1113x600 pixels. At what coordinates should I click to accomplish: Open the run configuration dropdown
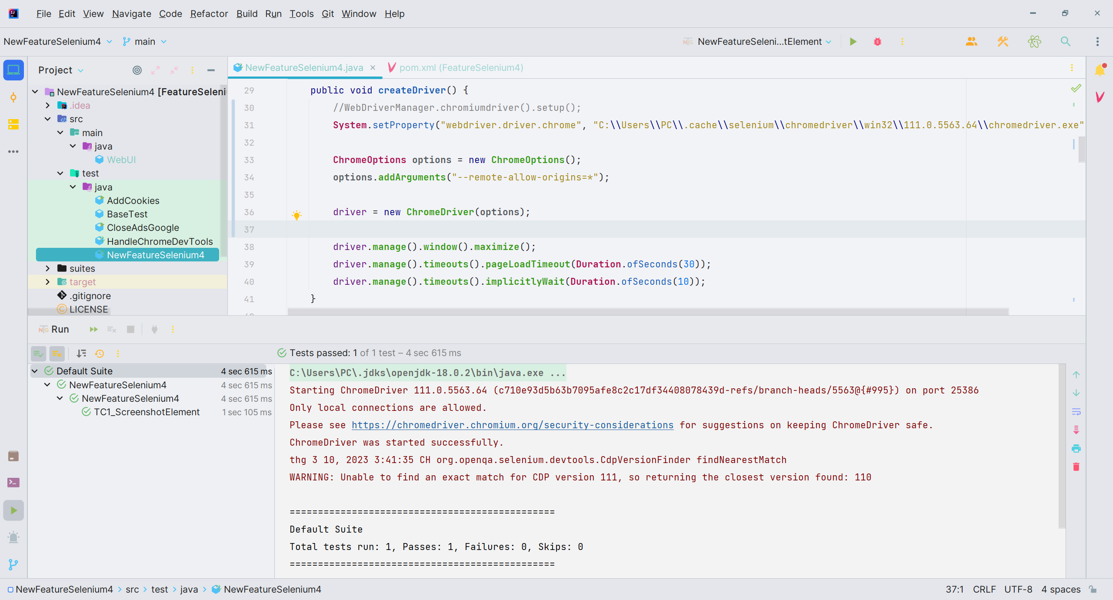757,42
